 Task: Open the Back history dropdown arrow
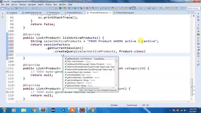[x=176, y=8]
